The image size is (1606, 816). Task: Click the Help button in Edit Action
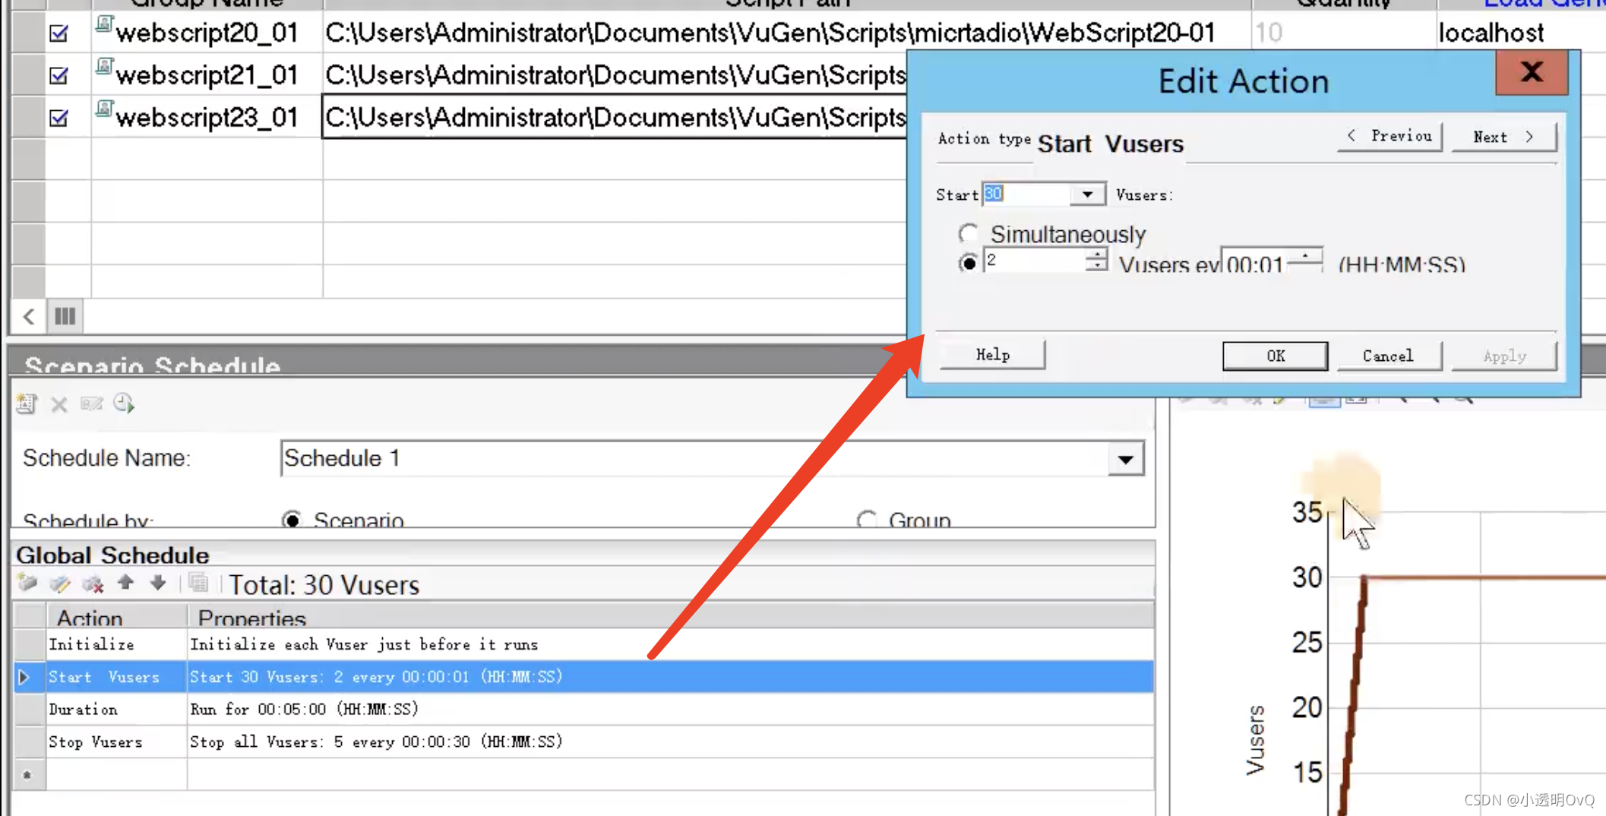pyautogui.click(x=992, y=355)
